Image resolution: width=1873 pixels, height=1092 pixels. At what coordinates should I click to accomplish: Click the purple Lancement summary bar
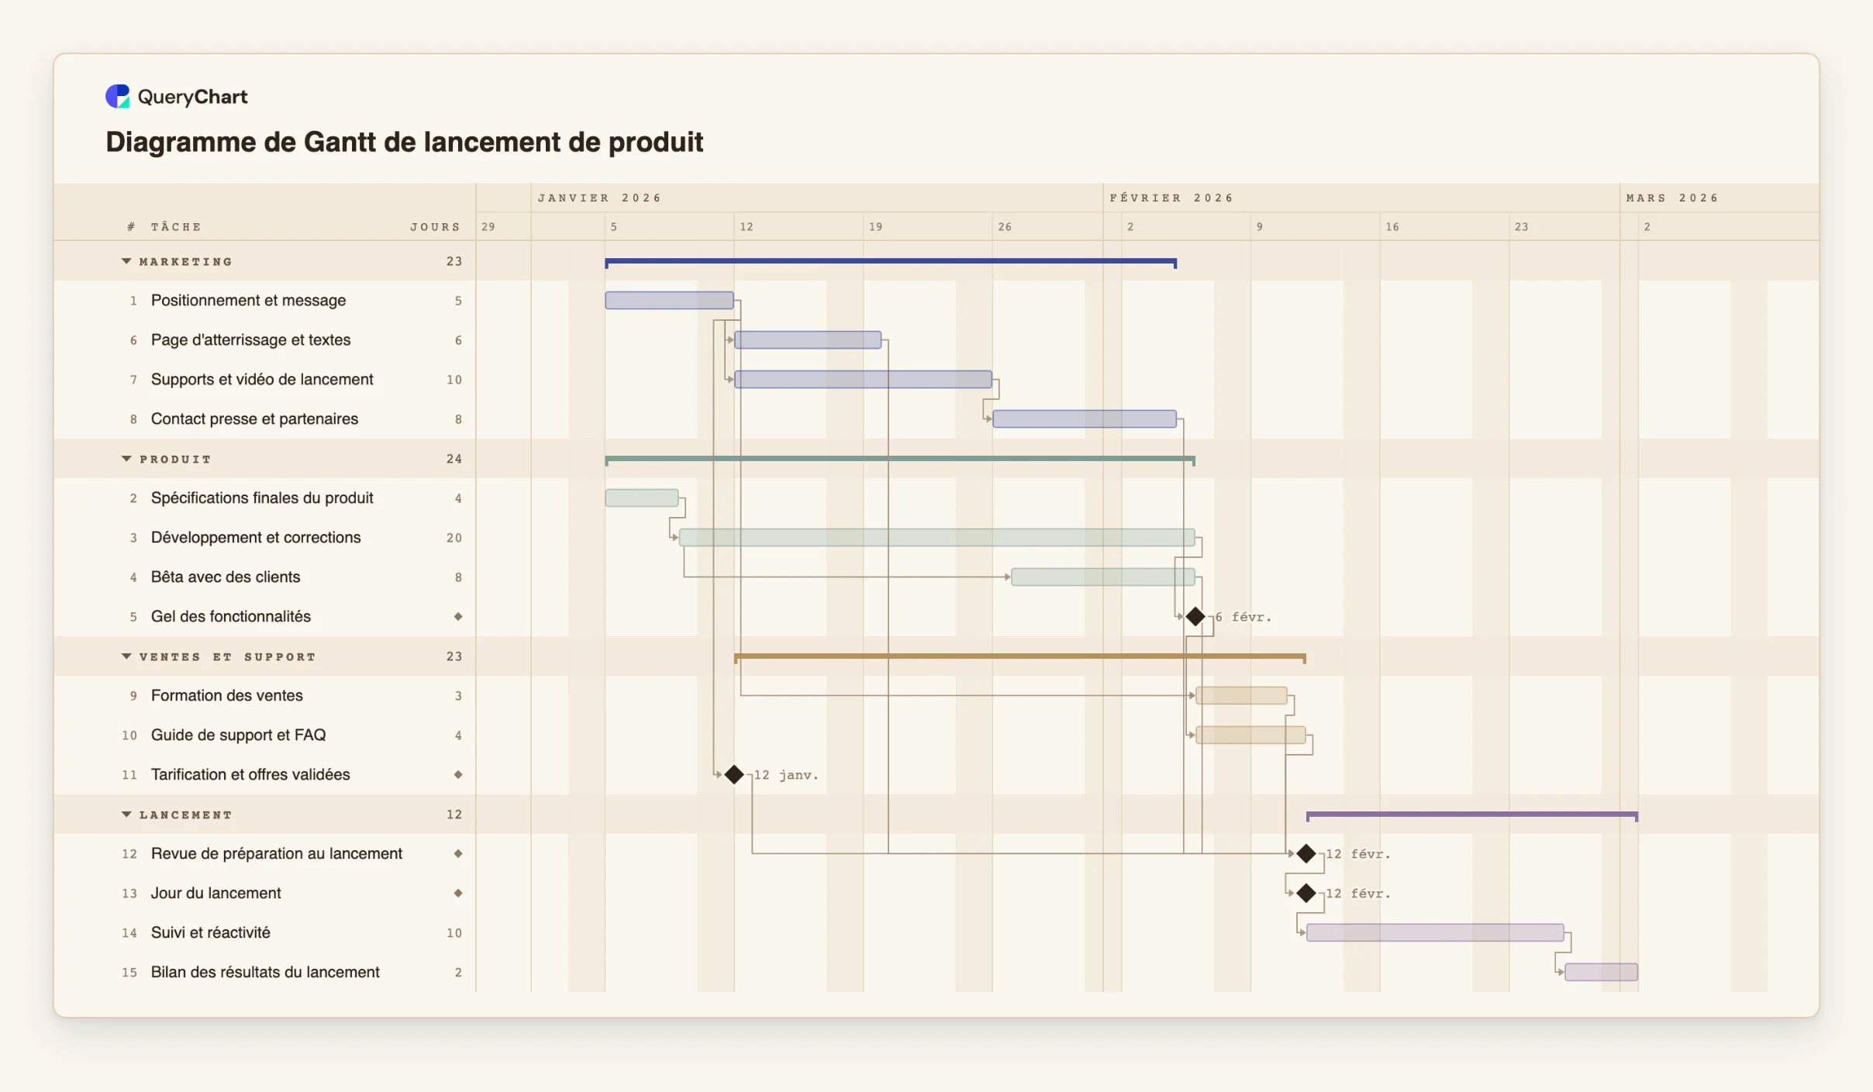pos(1472,815)
